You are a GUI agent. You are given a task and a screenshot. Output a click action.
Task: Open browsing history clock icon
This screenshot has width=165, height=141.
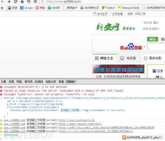[35, 2]
